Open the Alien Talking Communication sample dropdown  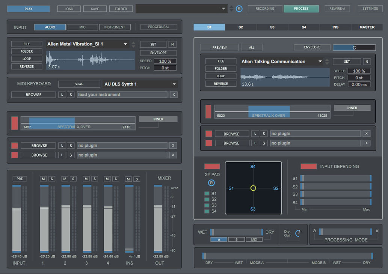[x=320, y=62]
